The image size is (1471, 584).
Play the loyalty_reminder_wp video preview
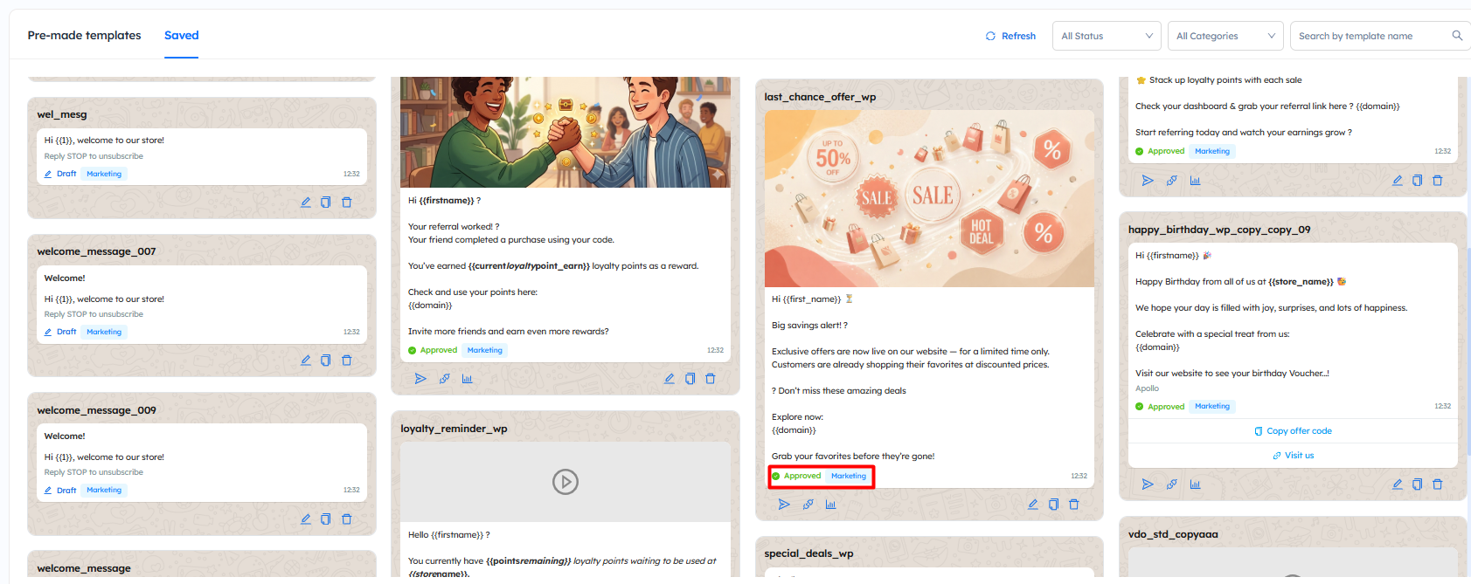click(x=566, y=482)
